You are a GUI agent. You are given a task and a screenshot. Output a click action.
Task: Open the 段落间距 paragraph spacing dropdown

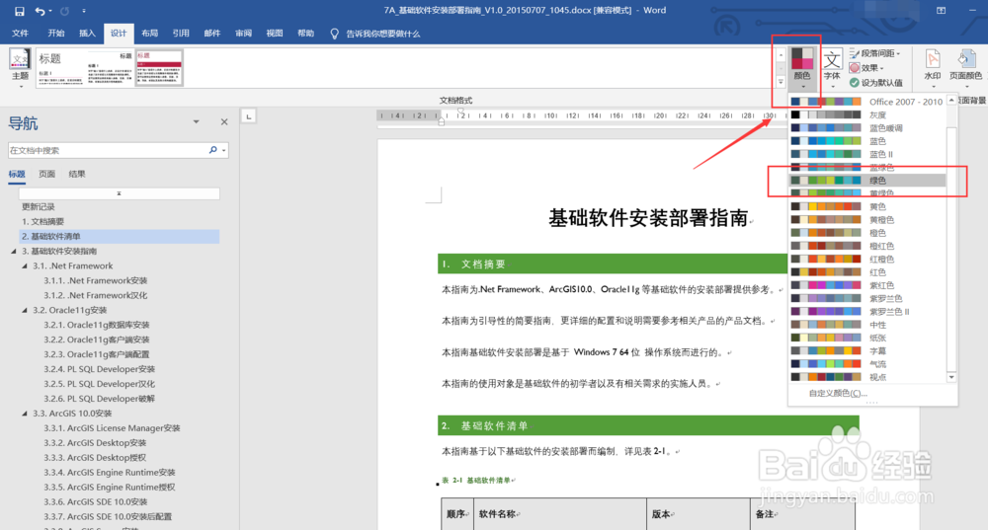click(x=875, y=53)
